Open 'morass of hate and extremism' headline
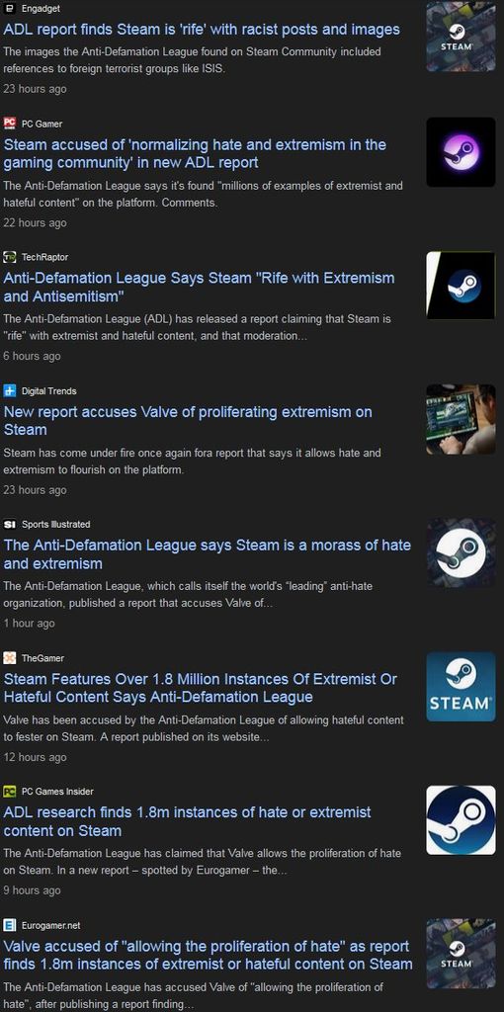This screenshot has width=504, height=1012. pyautogui.click(x=208, y=554)
